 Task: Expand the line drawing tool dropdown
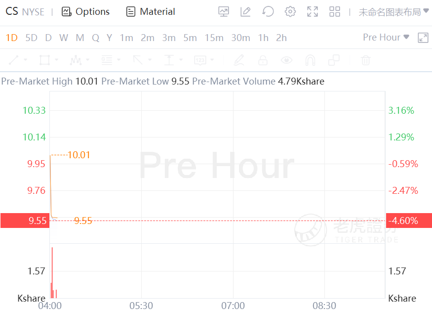coord(26,60)
